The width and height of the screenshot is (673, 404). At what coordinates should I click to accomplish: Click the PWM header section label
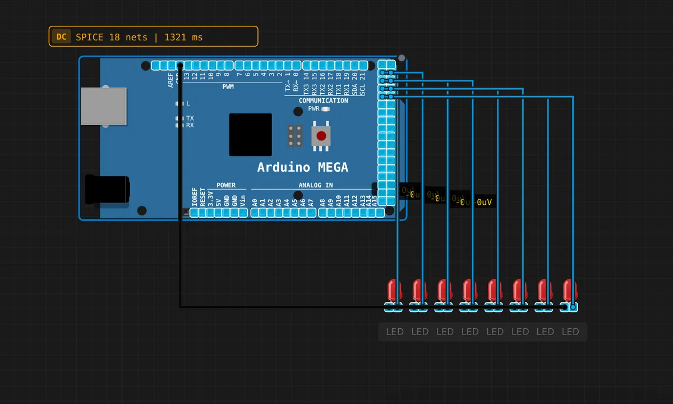(228, 87)
